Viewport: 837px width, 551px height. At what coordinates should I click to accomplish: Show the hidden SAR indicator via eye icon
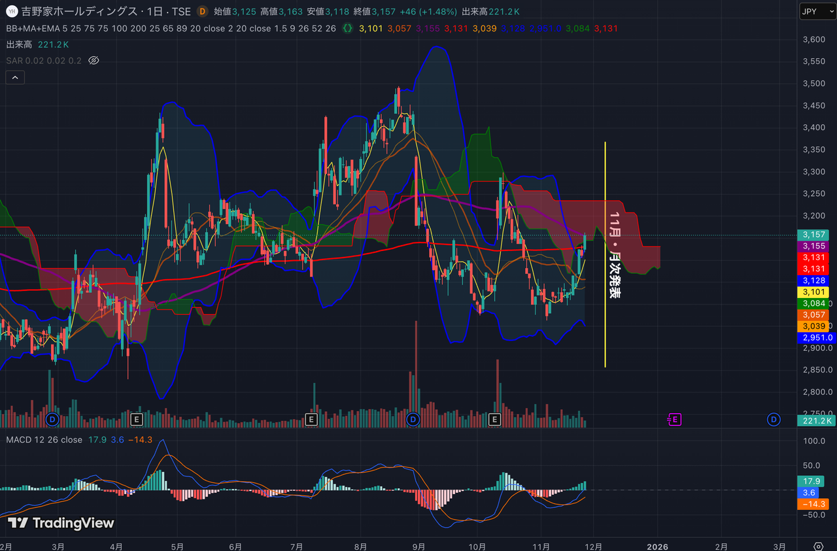pyautogui.click(x=94, y=61)
